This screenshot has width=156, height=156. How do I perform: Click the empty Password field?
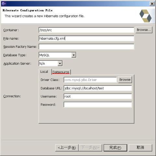pyautogui.click(x=98, y=105)
